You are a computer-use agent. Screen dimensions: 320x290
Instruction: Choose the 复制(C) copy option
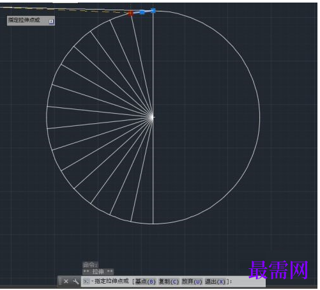tap(169, 282)
